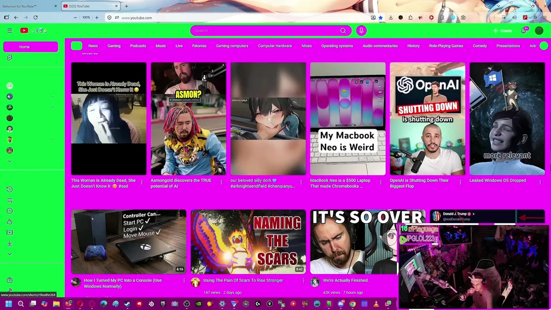Open Playlists icon in the sidebar

click(x=9, y=200)
